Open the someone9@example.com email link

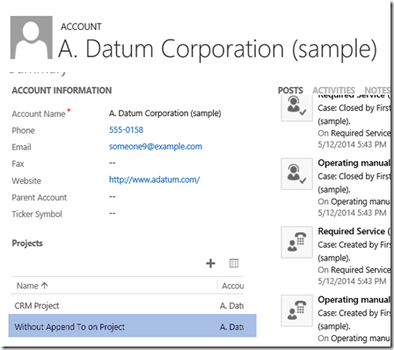156,147
